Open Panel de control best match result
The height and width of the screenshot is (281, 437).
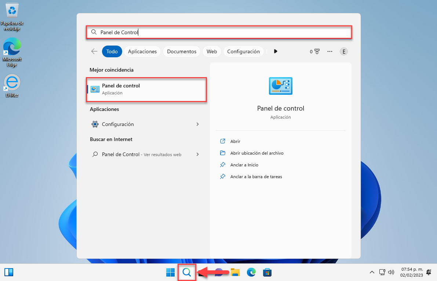[x=147, y=89]
